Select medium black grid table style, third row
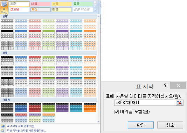The width and height of the screenshot is (187, 133). coord(7,82)
